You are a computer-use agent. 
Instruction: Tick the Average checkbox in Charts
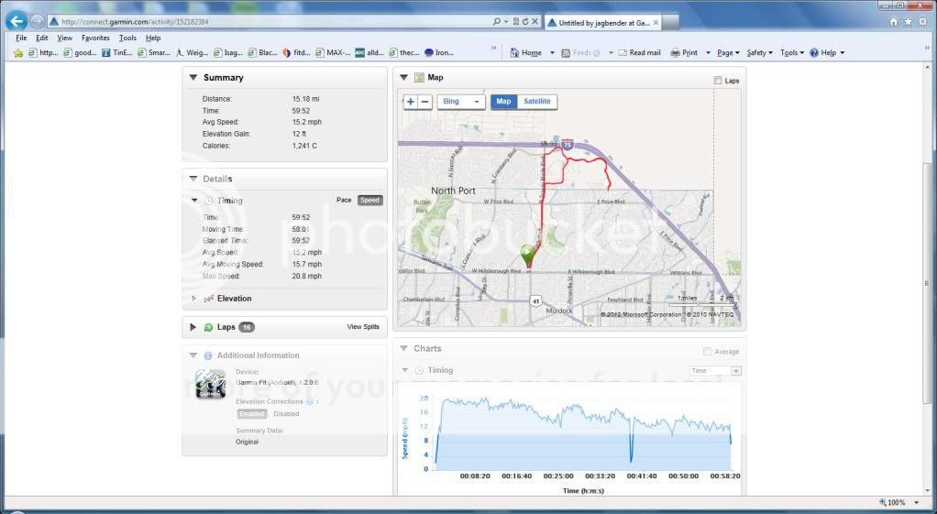tap(707, 352)
